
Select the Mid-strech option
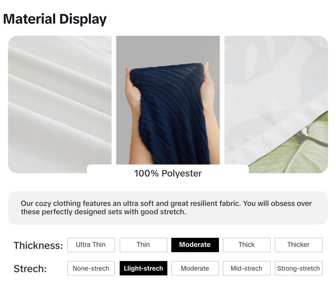pyautogui.click(x=247, y=268)
